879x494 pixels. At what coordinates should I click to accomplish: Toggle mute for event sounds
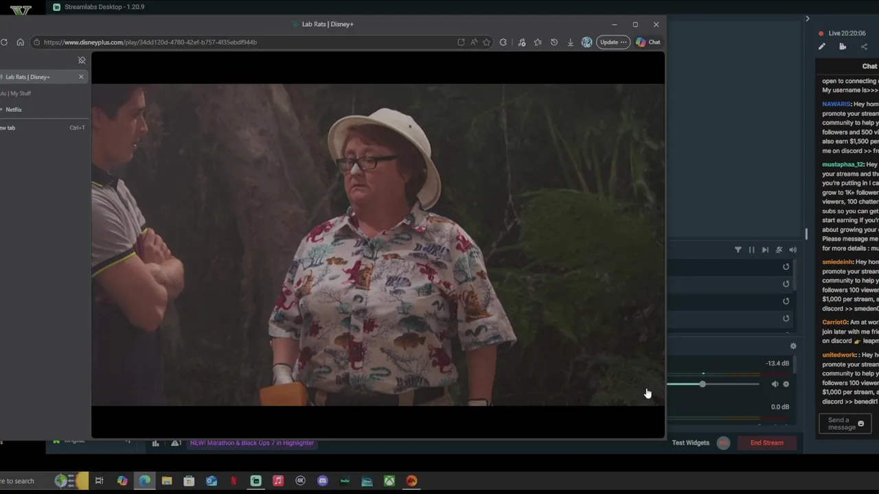[x=779, y=250]
